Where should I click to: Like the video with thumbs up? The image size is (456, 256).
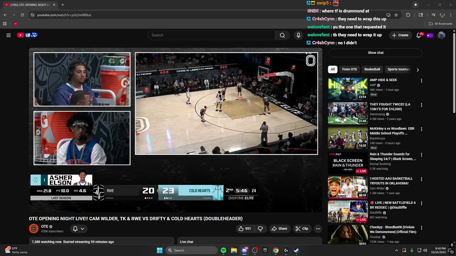244,229
